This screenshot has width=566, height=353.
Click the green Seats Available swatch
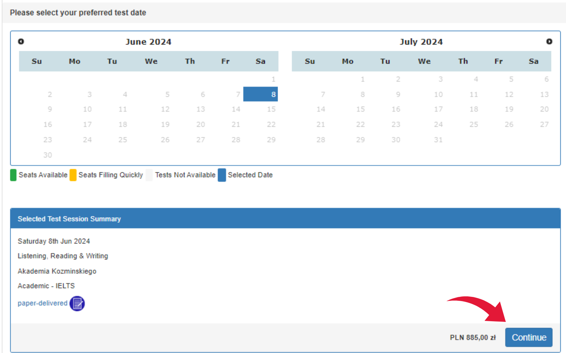(x=13, y=175)
